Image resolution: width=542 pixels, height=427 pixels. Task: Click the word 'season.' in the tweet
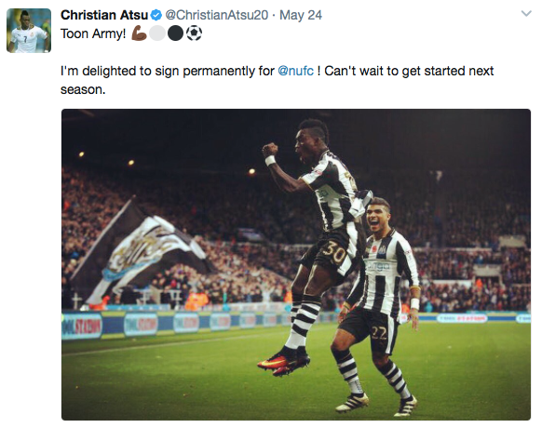tap(83, 89)
